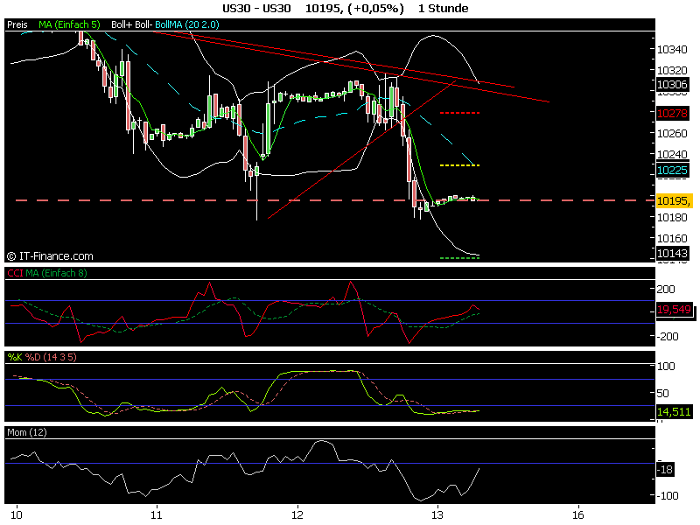Click the red dotted 10278 level line
This screenshot has width=700, height=525.
tap(460, 113)
